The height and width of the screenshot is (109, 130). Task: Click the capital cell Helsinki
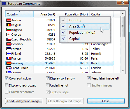point(96,54)
